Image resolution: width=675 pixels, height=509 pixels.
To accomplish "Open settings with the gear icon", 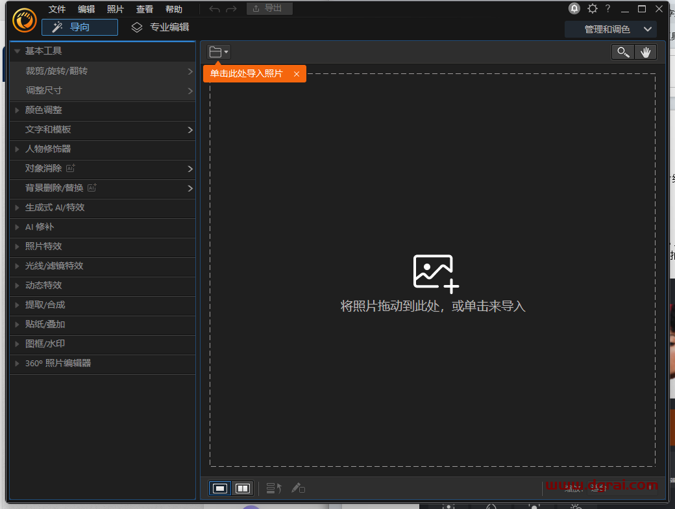I will click(592, 8).
